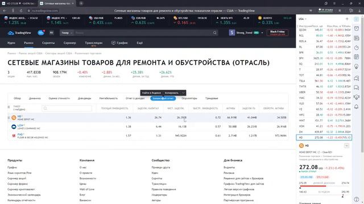Screen dimensions: 364x204
Task: Open the Strong_Trend user menu arrow
Action: coord(262,33)
